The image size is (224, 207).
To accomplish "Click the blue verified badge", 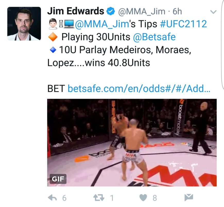I will click(111, 11).
